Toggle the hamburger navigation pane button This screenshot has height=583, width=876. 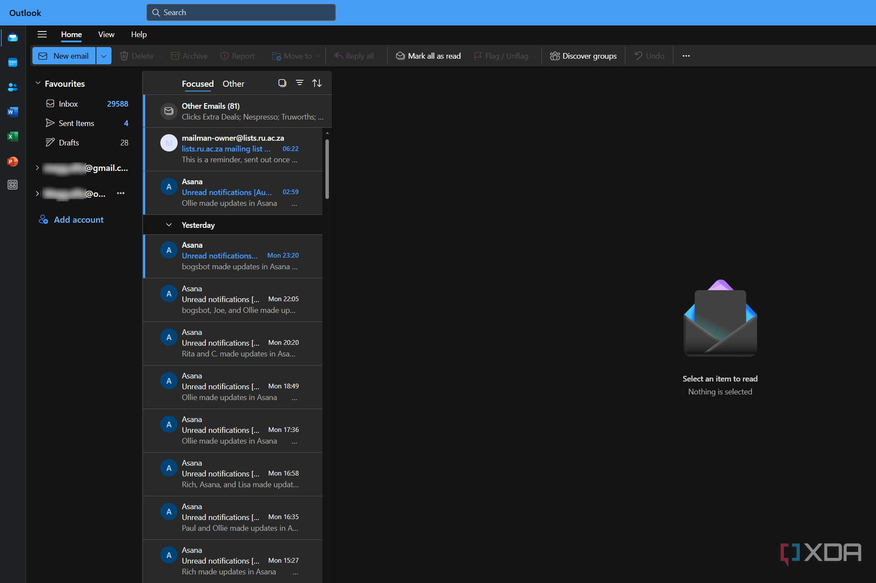42,35
